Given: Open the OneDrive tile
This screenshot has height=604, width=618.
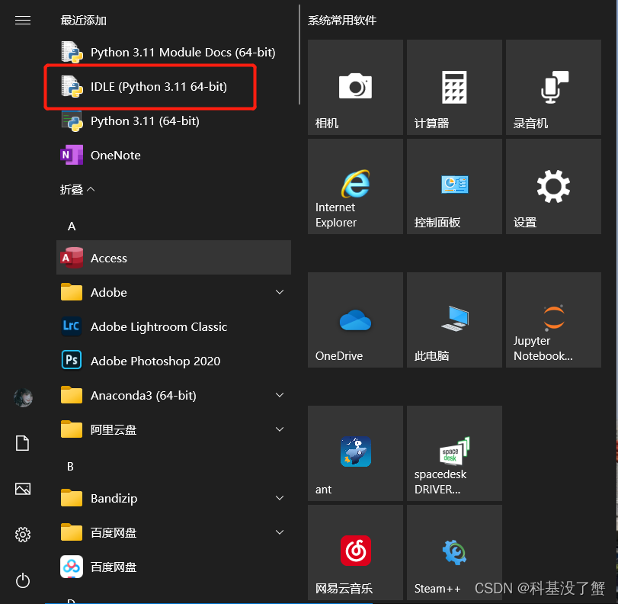Looking at the screenshot, I should click(x=355, y=320).
